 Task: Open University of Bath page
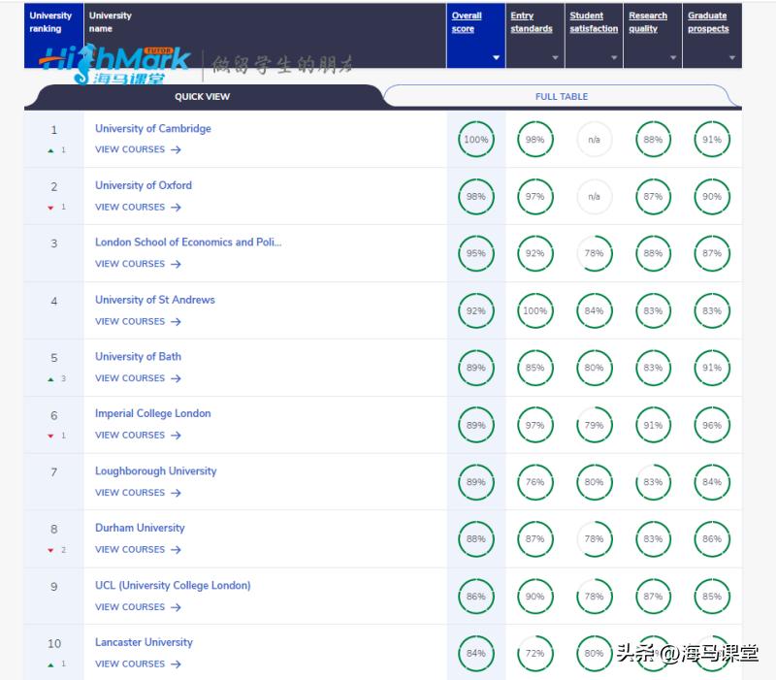138,357
